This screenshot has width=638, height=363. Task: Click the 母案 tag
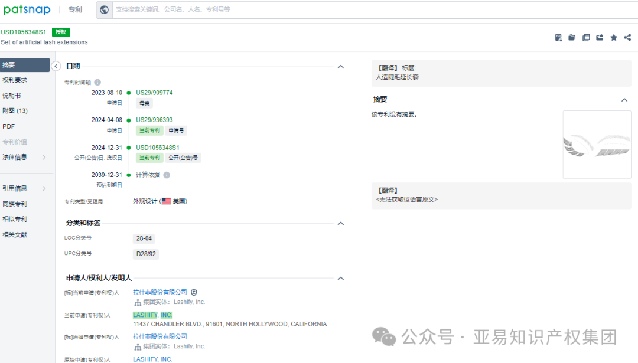click(x=145, y=103)
